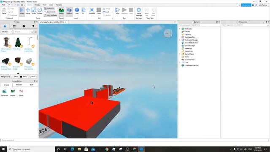Screen dimensions: 270x152
Task: Click the Paste button in Clipboard
Action: (4, 11)
